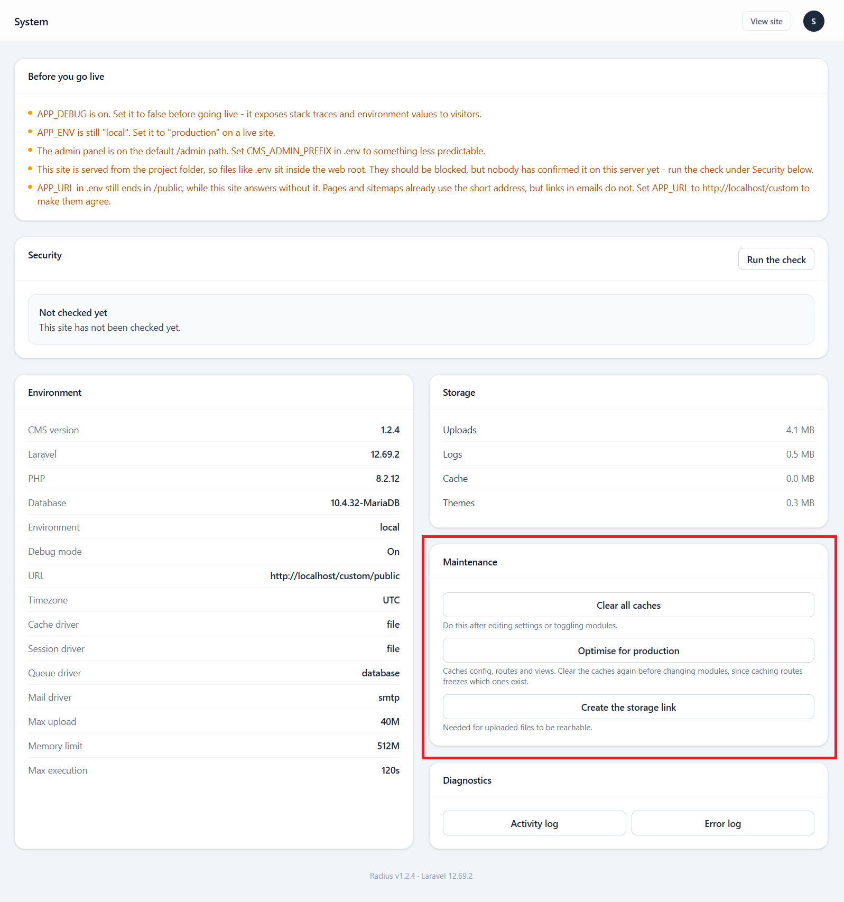The width and height of the screenshot is (844, 902).
Task: Click the Memory limit value 512M
Action: [x=388, y=746]
